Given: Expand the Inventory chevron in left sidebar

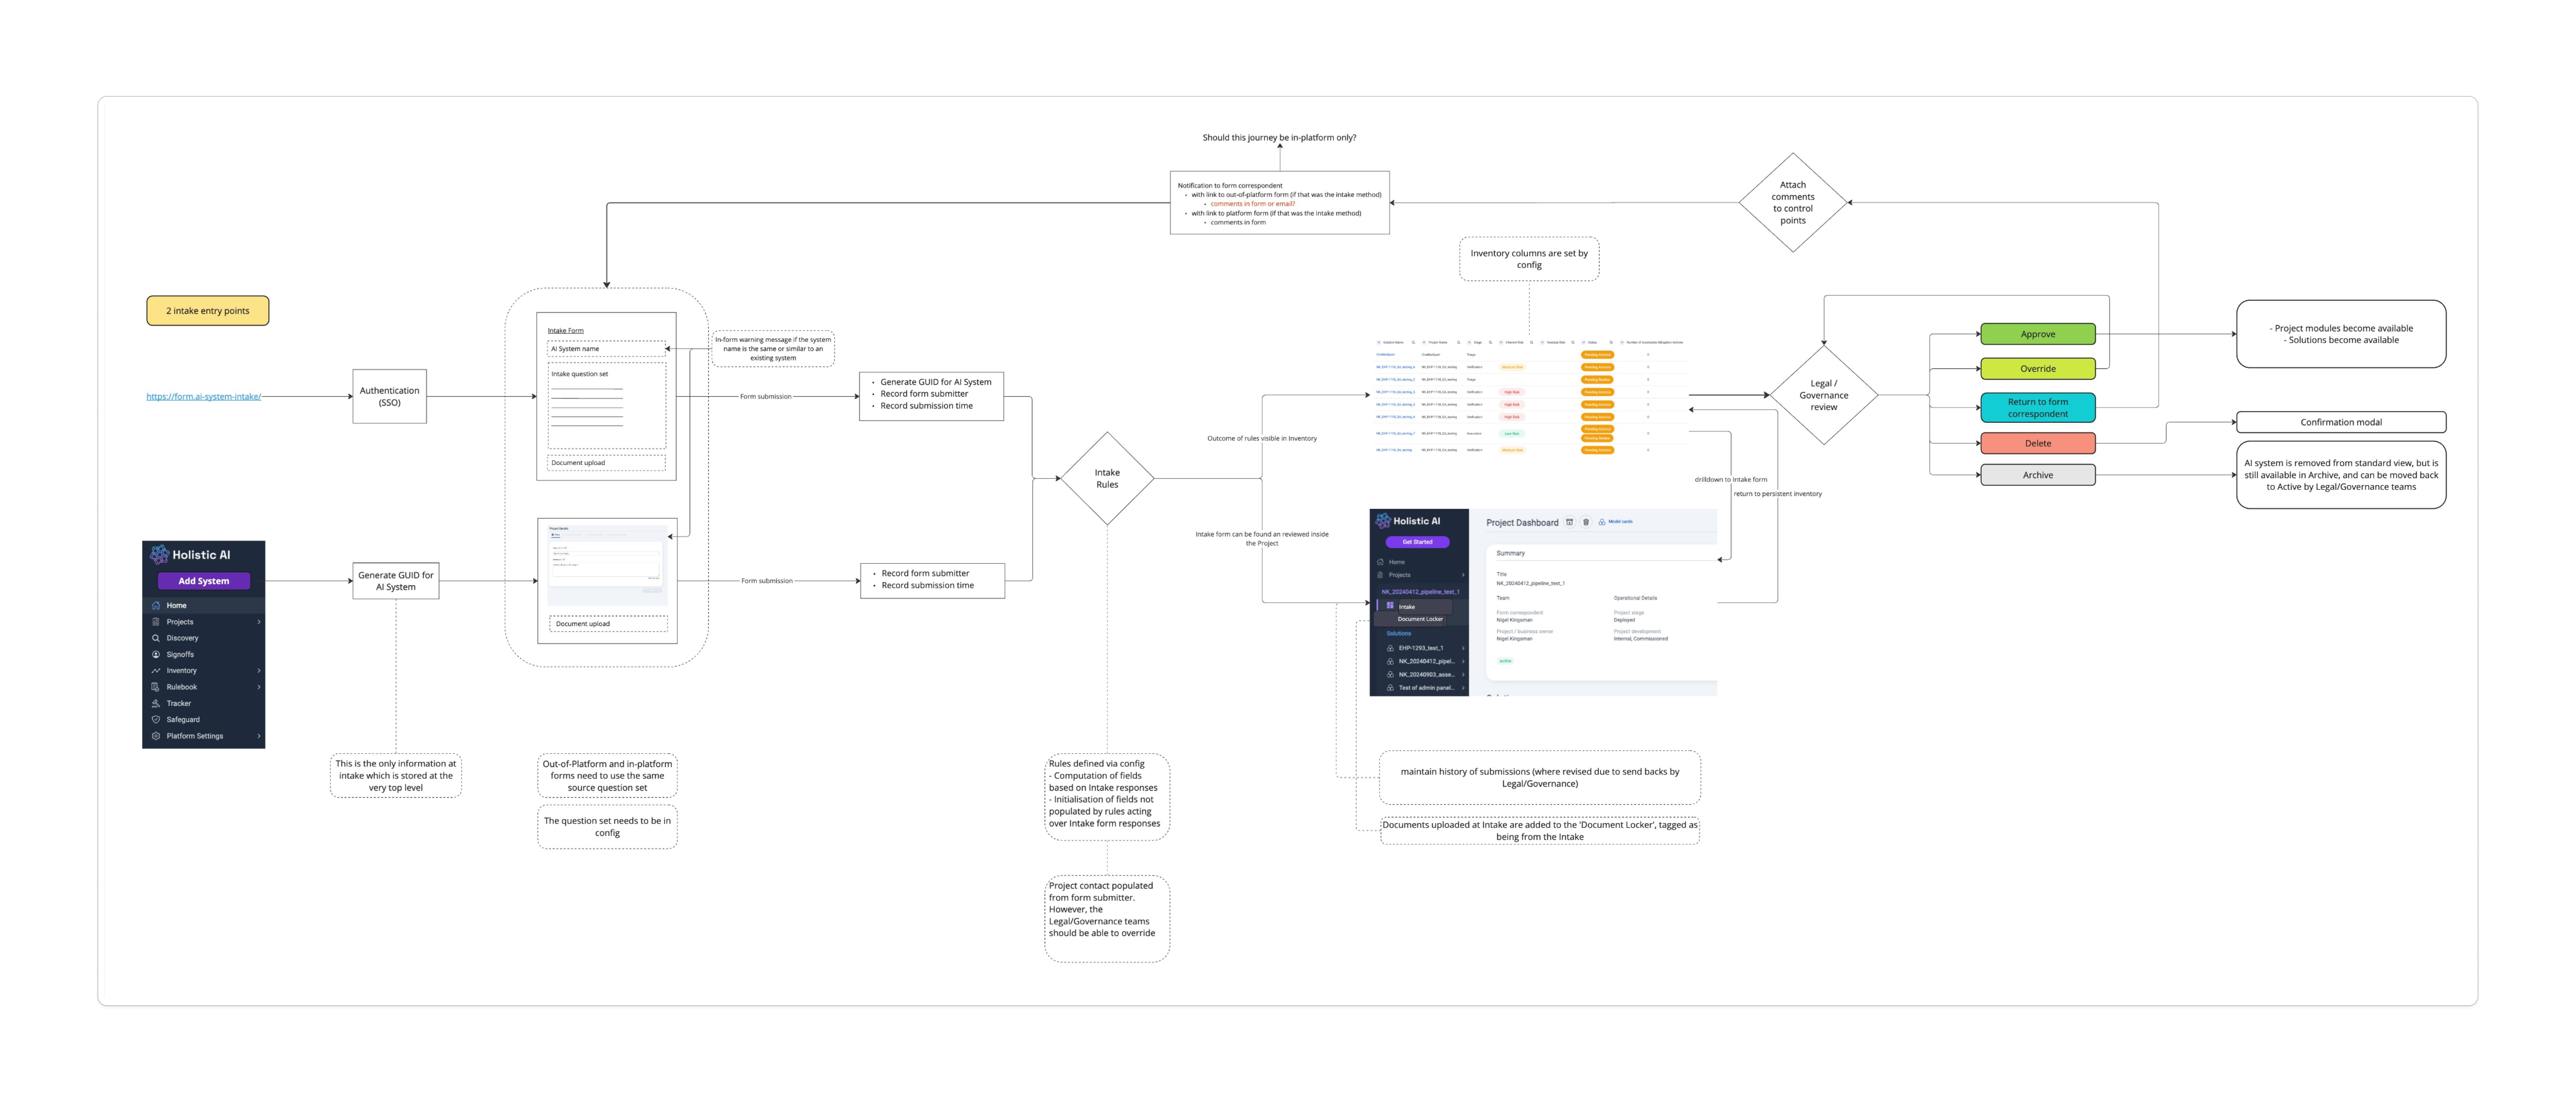Looking at the screenshot, I should tap(259, 671).
